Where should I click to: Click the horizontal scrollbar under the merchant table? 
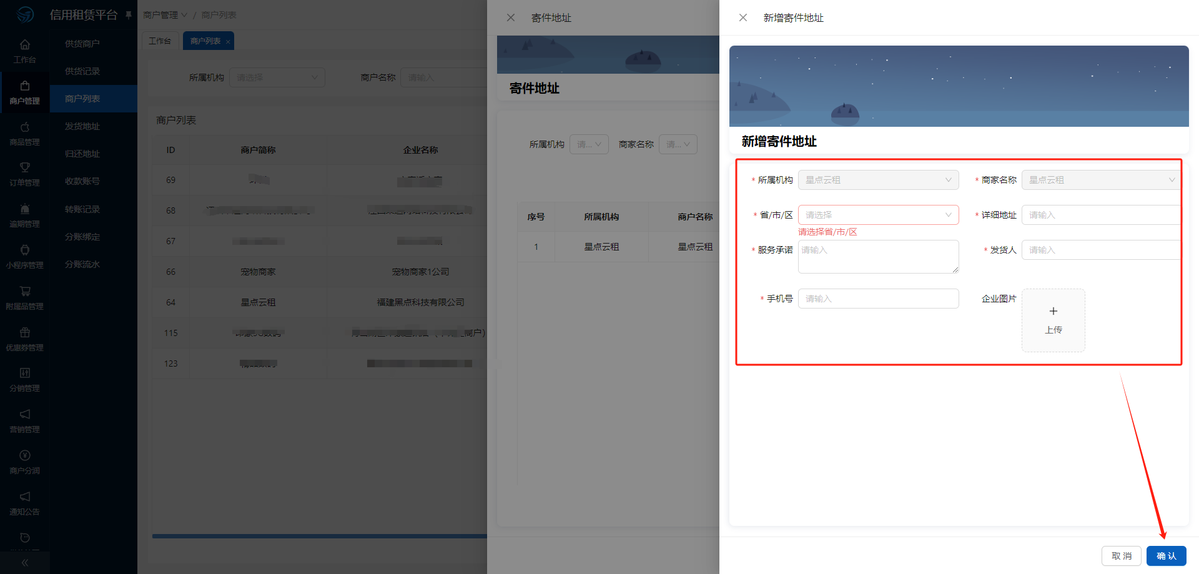pos(320,536)
